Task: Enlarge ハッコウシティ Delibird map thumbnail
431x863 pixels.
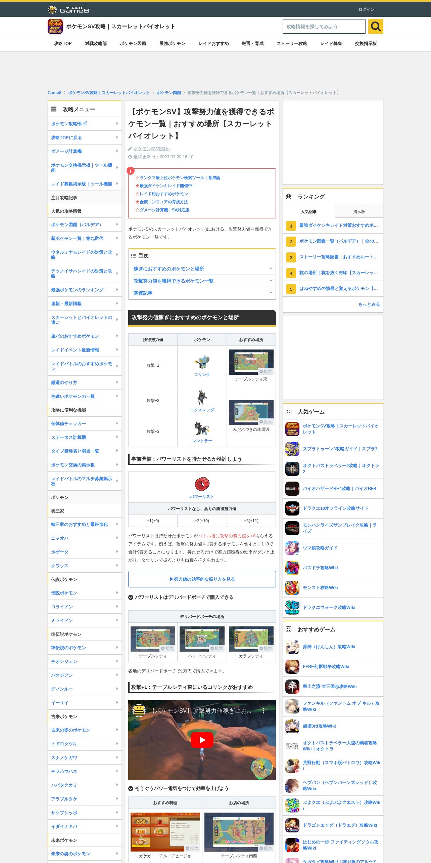Action: [x=202, y=639]
